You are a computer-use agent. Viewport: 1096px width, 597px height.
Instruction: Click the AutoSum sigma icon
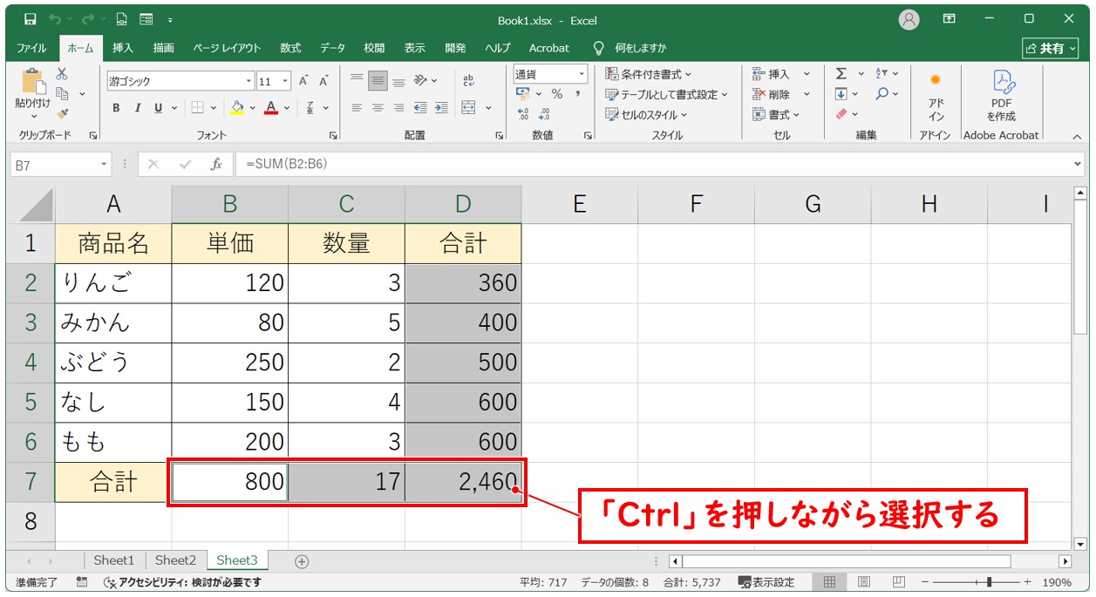[x=841, y=74]
